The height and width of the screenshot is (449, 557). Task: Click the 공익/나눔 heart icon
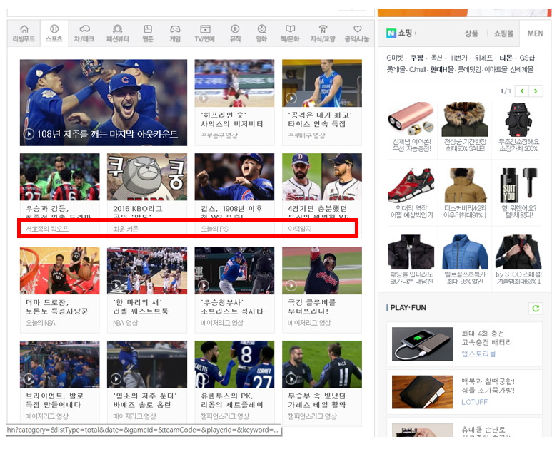point(357,29)
